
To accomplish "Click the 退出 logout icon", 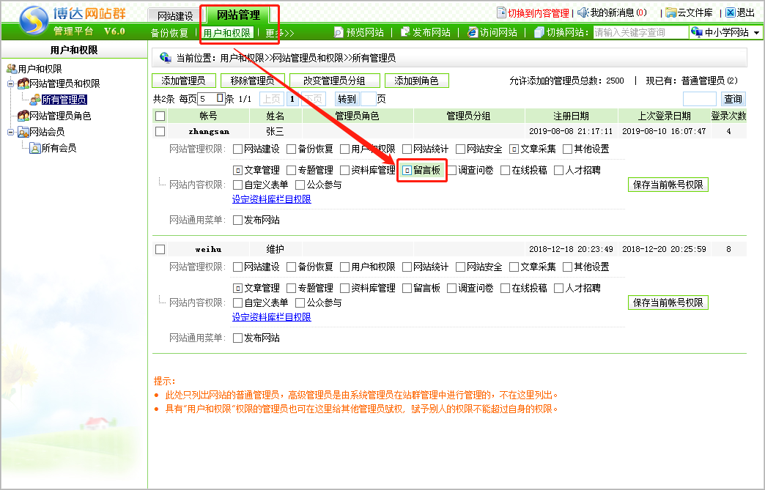I will 730,12.
